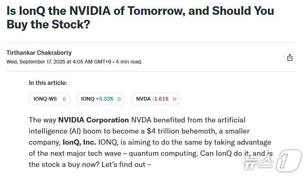Click the "In this article:" heading
This screenshot has width=306, height=176.
48,83
